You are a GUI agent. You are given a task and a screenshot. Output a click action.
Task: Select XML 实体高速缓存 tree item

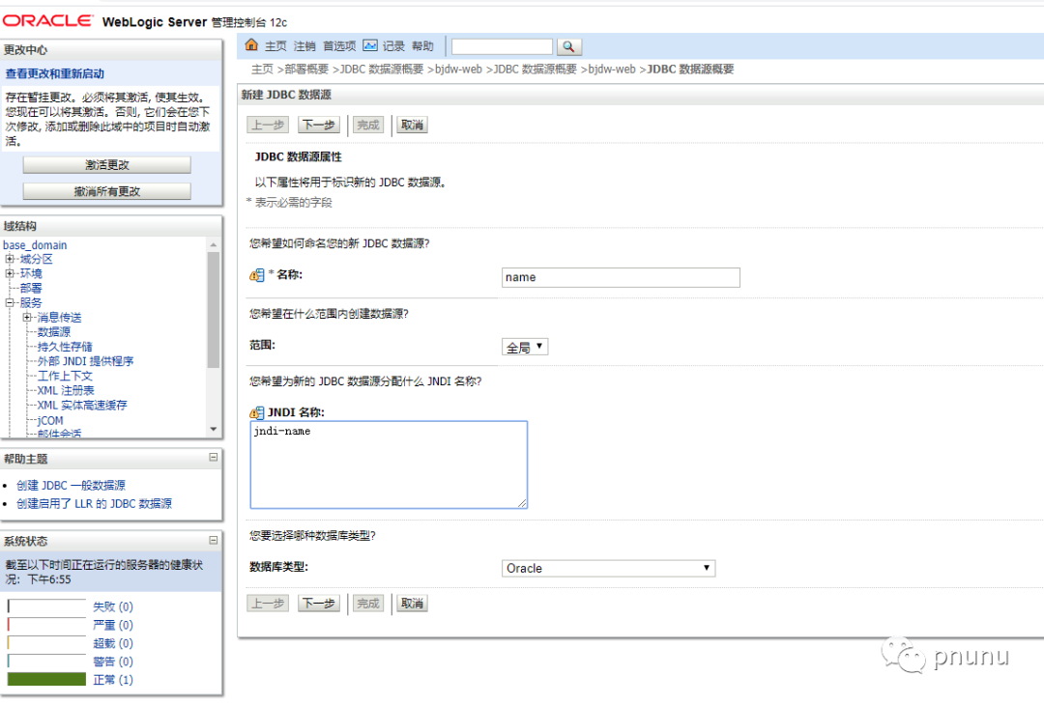pos(82,406)
